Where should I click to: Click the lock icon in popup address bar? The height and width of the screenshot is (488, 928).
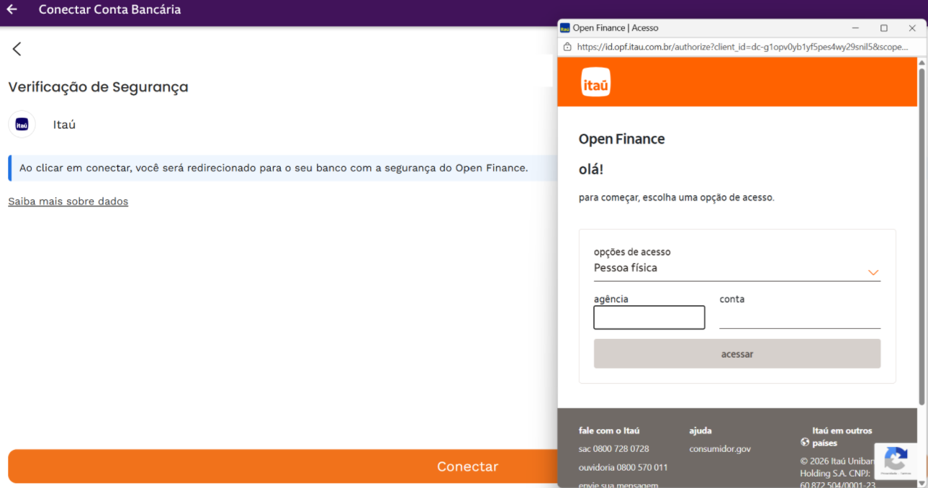pyautogui.click(x=567, y=47)
